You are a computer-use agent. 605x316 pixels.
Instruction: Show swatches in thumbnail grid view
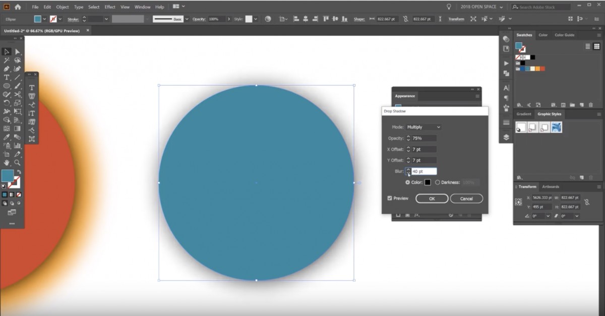(x=596, y=46)
